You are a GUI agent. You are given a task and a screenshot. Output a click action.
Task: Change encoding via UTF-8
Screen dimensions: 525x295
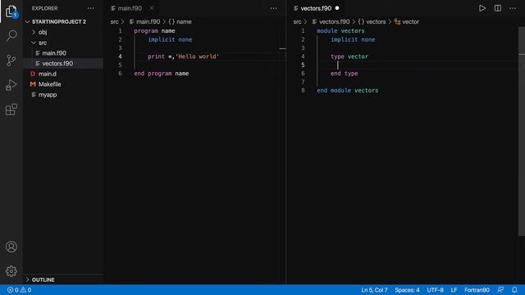(435, 289)
